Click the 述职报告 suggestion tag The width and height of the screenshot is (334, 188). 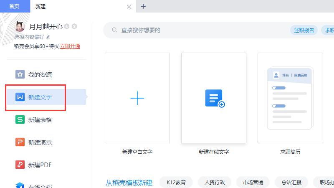coord(304,30)
